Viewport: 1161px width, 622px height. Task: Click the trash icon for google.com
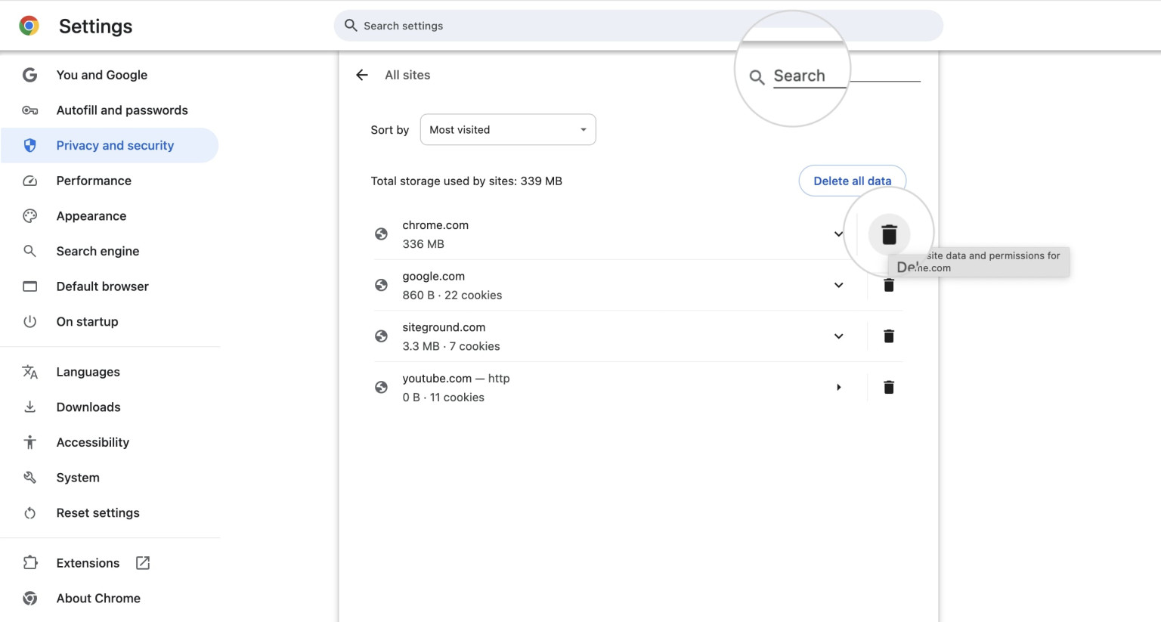(x=889, y=286)
